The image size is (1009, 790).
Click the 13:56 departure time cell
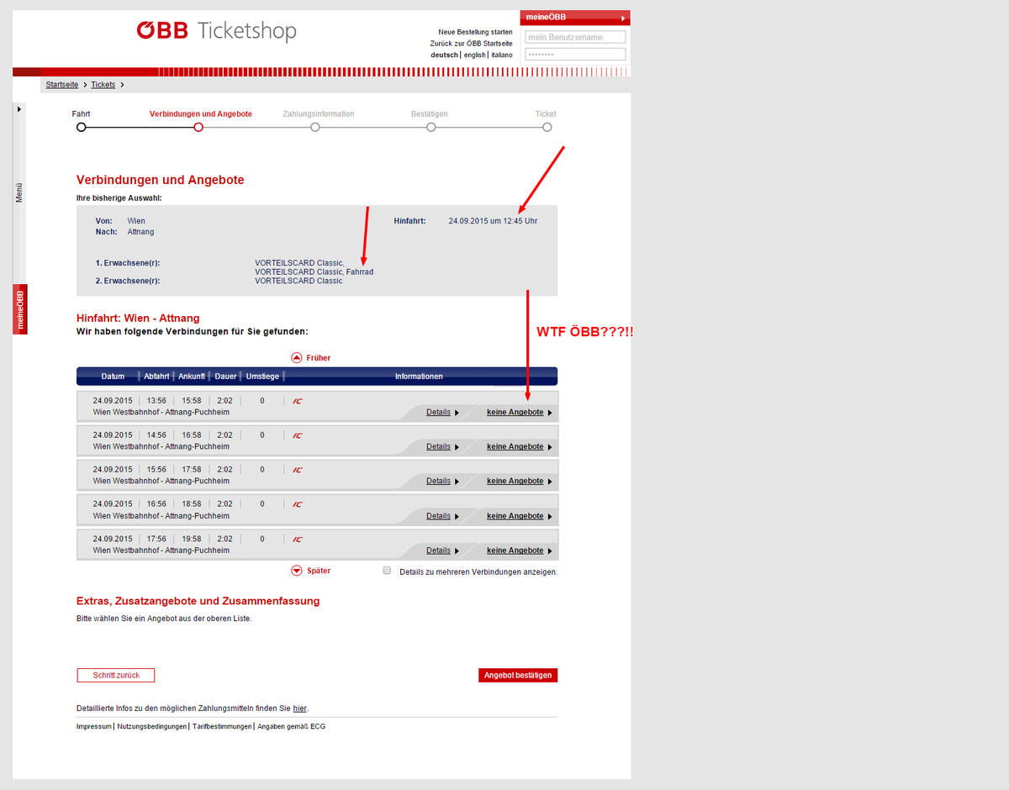point(156,401)
